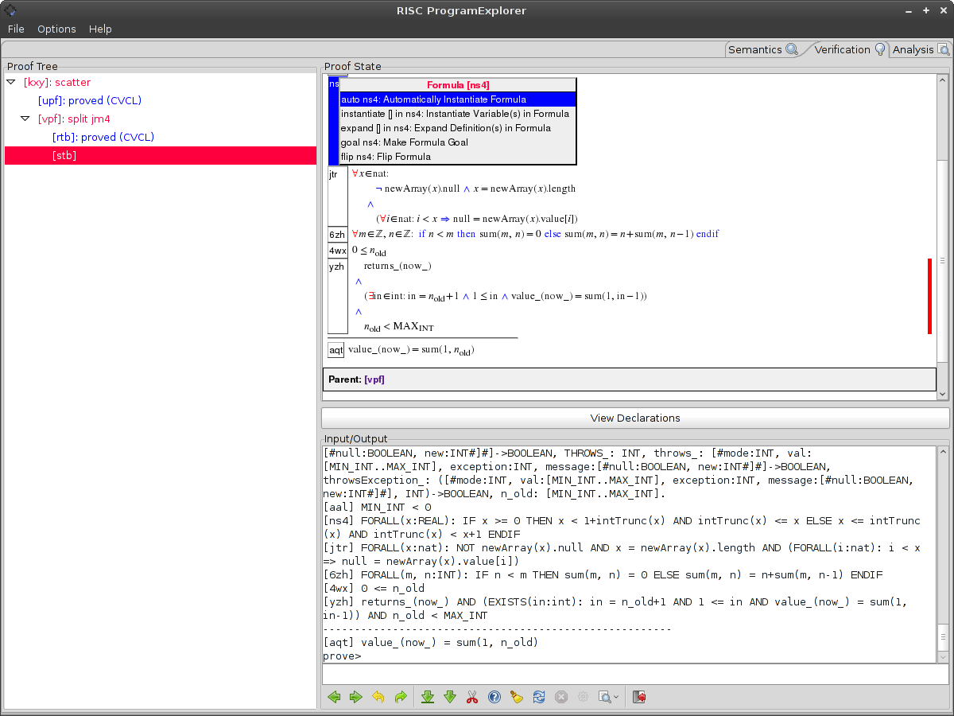Click the red exit arrow icon
The width and height of the screenshot is (954, 716).
click(639, 697)
